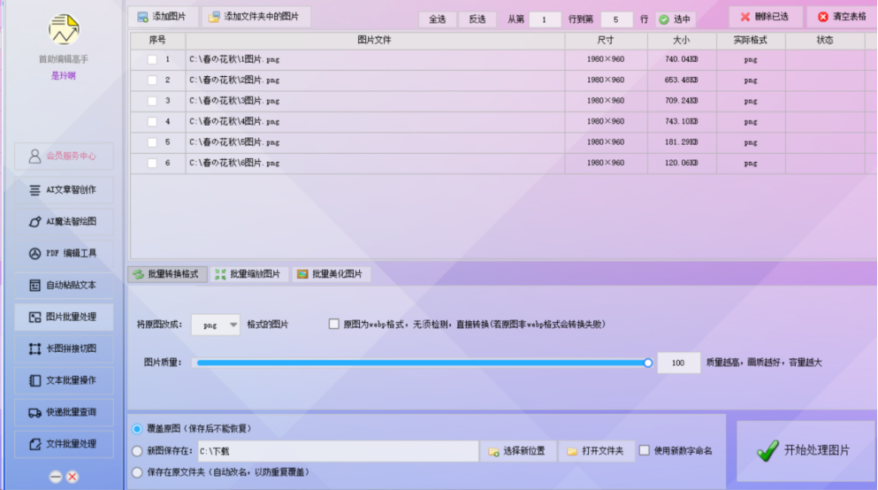This screenshot has height=490, width=878.
Task: Select the 保存在原文件夹 radio option
Action: (137, 472)
